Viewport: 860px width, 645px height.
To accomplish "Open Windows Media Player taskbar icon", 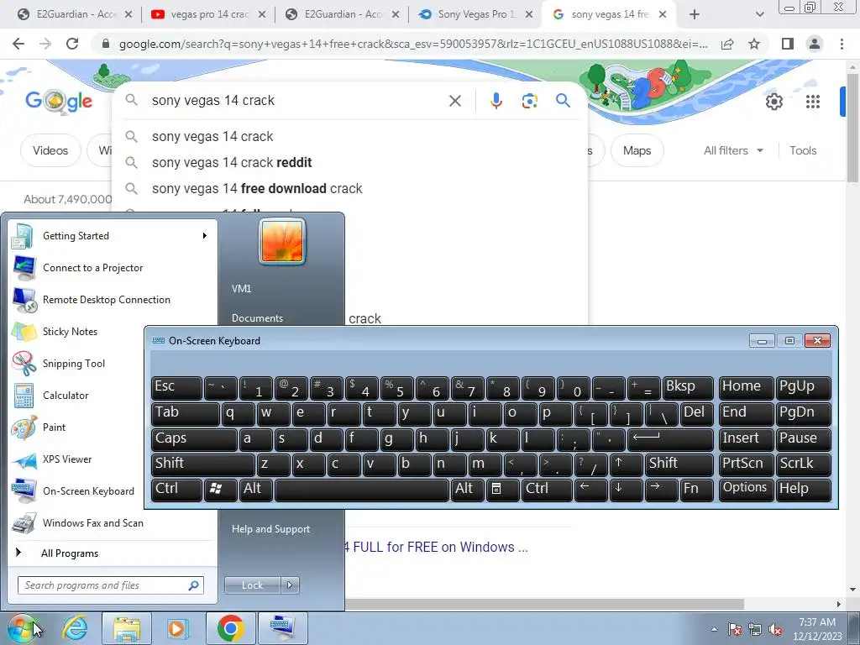I will click(177, 628).
